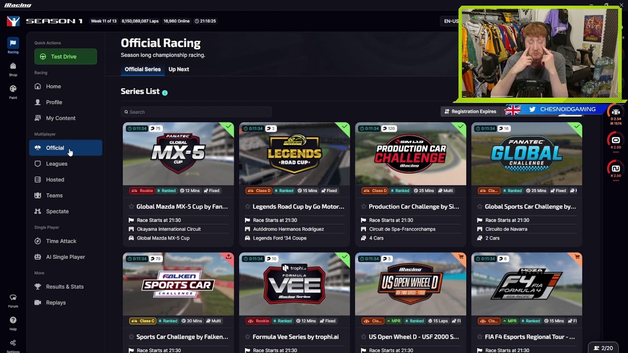Open the Shop from the left rail
This screenshot has width=628, height=353.
13,69
